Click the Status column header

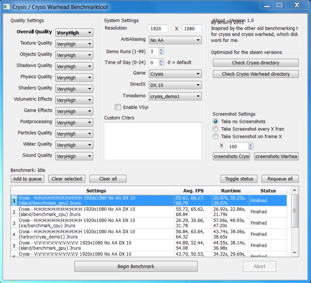click(268, 191)
